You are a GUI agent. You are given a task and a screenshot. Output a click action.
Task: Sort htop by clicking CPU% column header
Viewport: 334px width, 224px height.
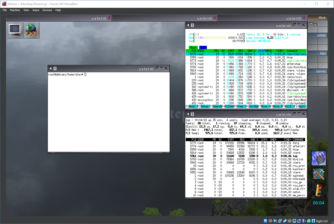pos(261,51)
